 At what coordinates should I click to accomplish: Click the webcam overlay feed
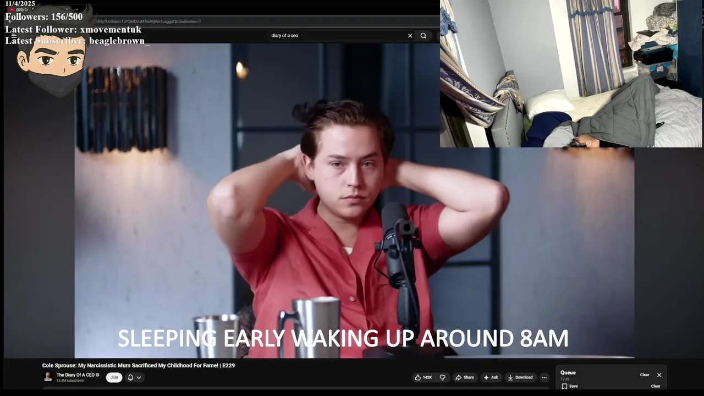(571, 74)
